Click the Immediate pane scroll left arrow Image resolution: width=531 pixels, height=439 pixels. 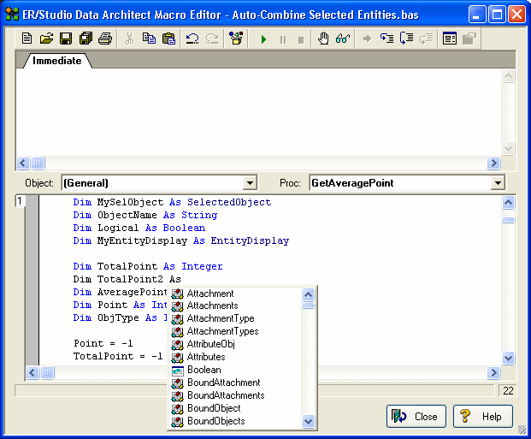coord(23,163)
